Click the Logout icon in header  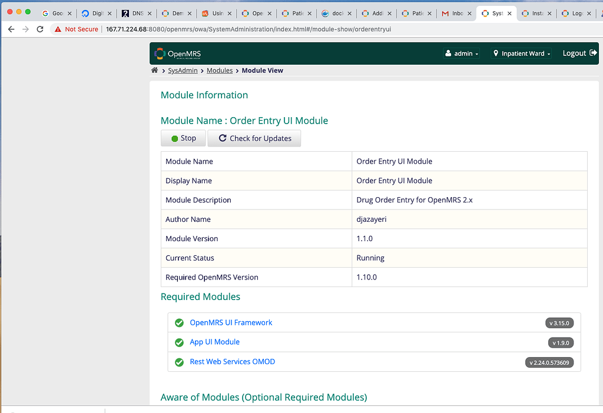tap(592, 54)
